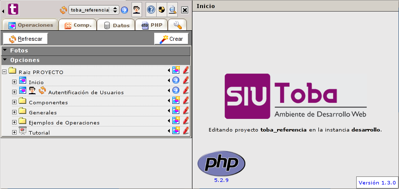The image size is (399, 189).
Task: Click orange refresh icon on Autentificación row
Action: pos(42,90)
